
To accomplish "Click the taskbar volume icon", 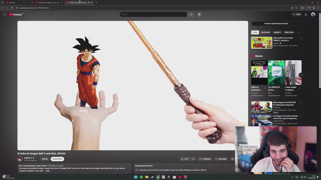I will click(305, 177).
